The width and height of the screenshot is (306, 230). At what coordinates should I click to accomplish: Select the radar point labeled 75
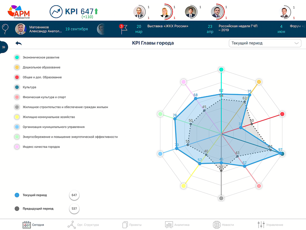249,95
